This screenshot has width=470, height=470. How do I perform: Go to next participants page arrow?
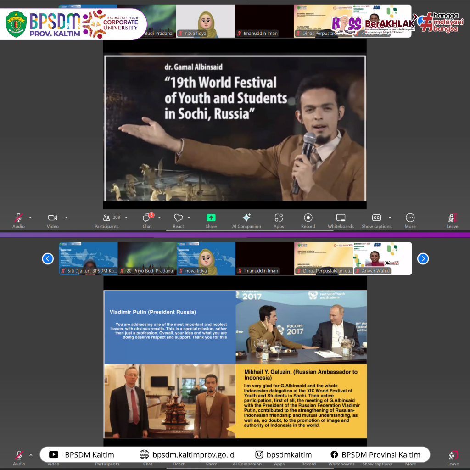point(423,259)
